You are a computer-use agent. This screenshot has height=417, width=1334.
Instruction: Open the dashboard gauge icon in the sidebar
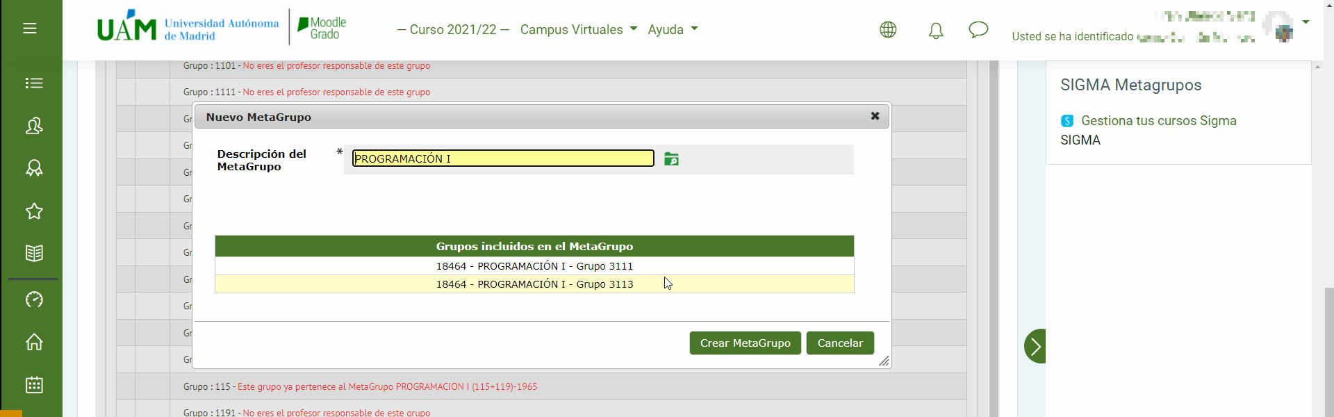34,300
